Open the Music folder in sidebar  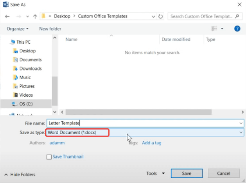click(25, 77)
